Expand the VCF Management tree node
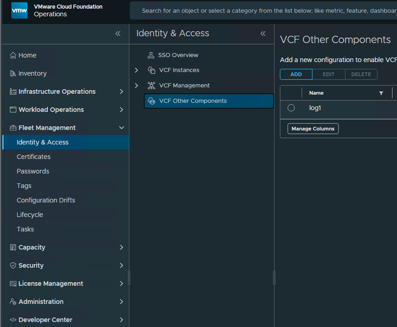 coord(137,86)
